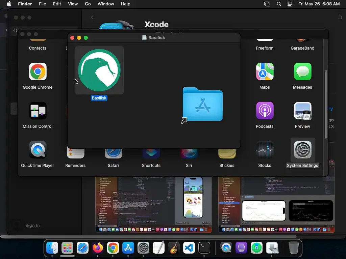Click the Shortcuts app label

click(151, 165)
